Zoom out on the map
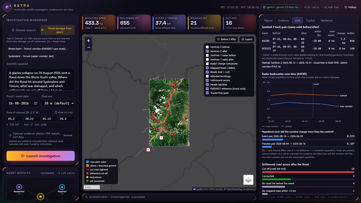This screenshot has height=203, width=361. 88,48
